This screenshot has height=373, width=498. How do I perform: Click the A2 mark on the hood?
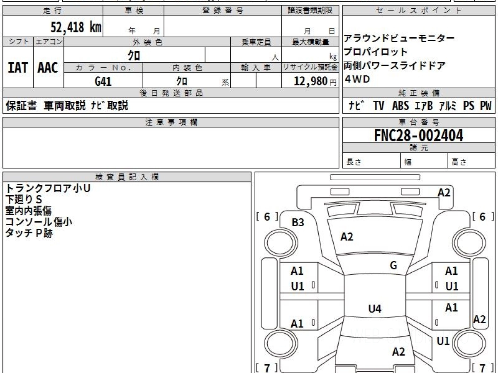[347, 237]
